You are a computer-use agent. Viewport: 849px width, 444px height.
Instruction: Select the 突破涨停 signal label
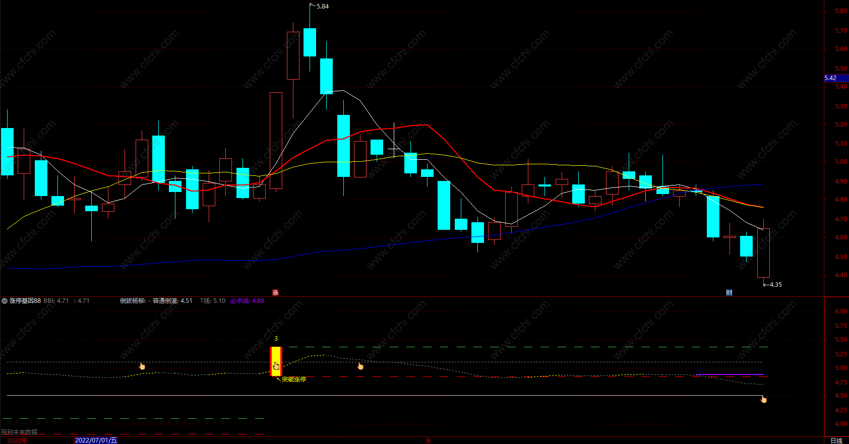coord(294,379)
